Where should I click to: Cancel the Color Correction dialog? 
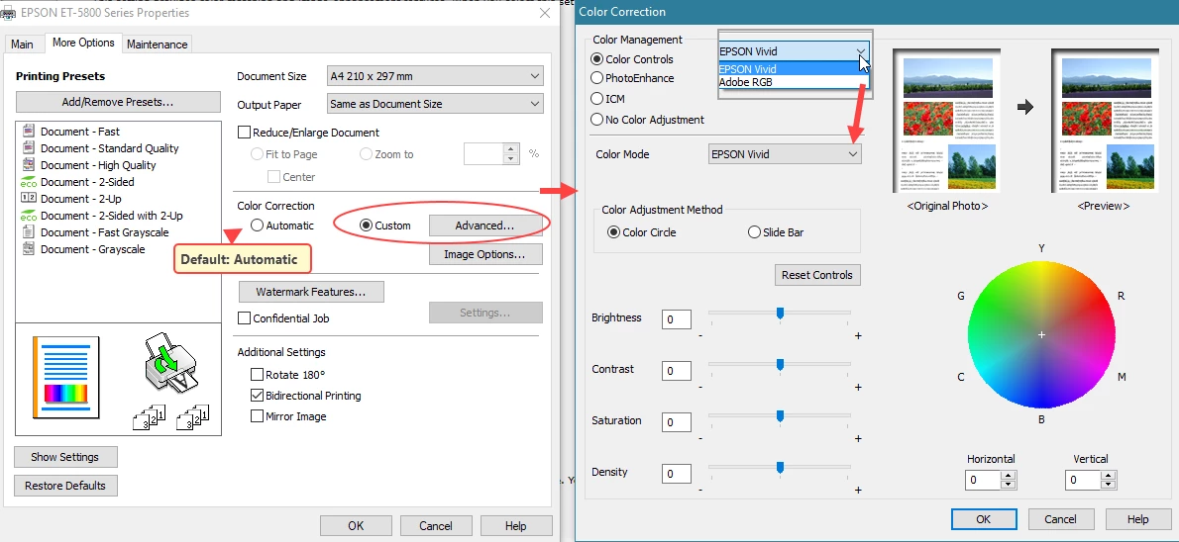point(1060,518)
